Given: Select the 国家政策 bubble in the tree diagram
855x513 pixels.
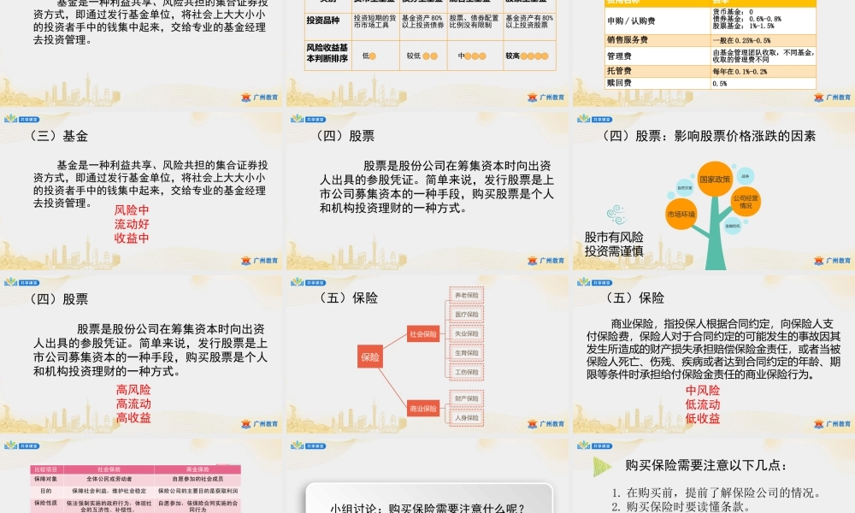Looking at the screenshot, I should tap(716, 179).
